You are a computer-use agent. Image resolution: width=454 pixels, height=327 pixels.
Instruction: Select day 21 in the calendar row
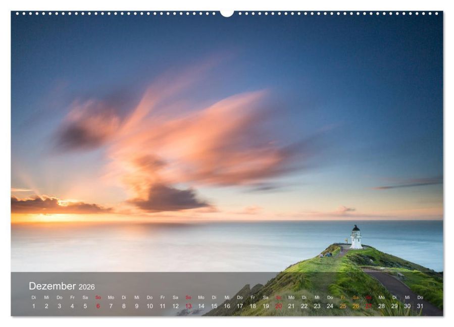291,306
